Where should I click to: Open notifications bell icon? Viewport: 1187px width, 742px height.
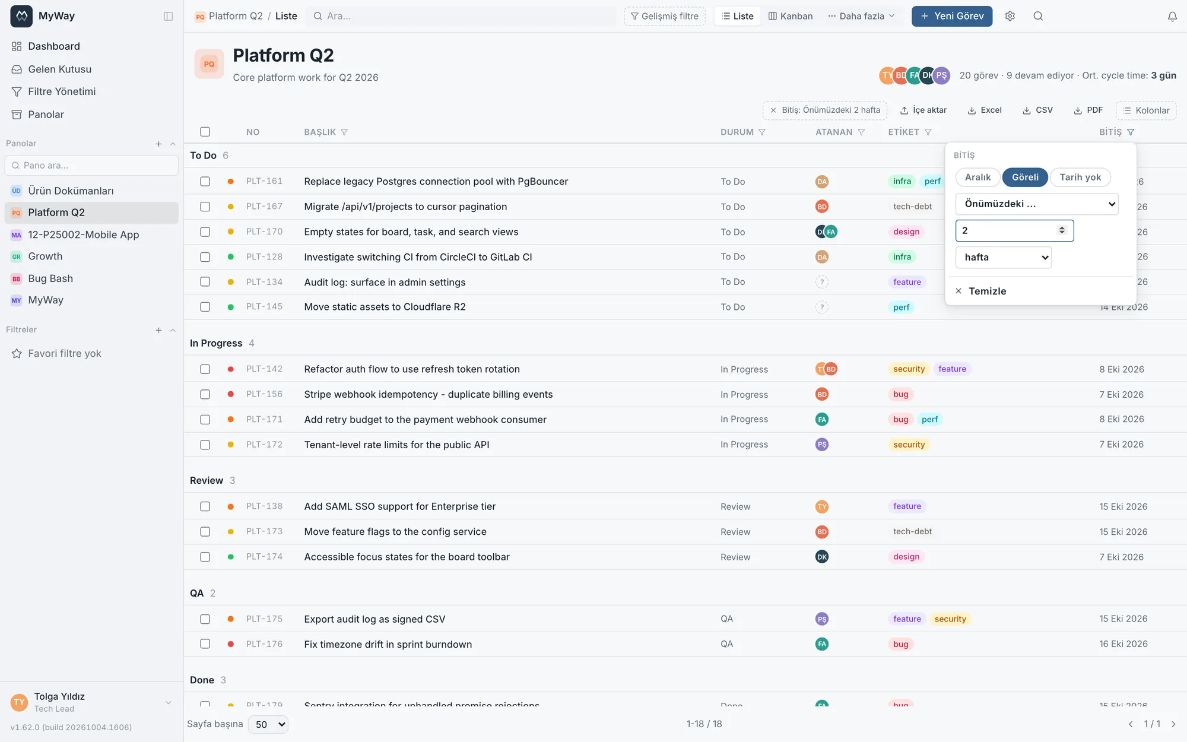(x=1172, y=16)
